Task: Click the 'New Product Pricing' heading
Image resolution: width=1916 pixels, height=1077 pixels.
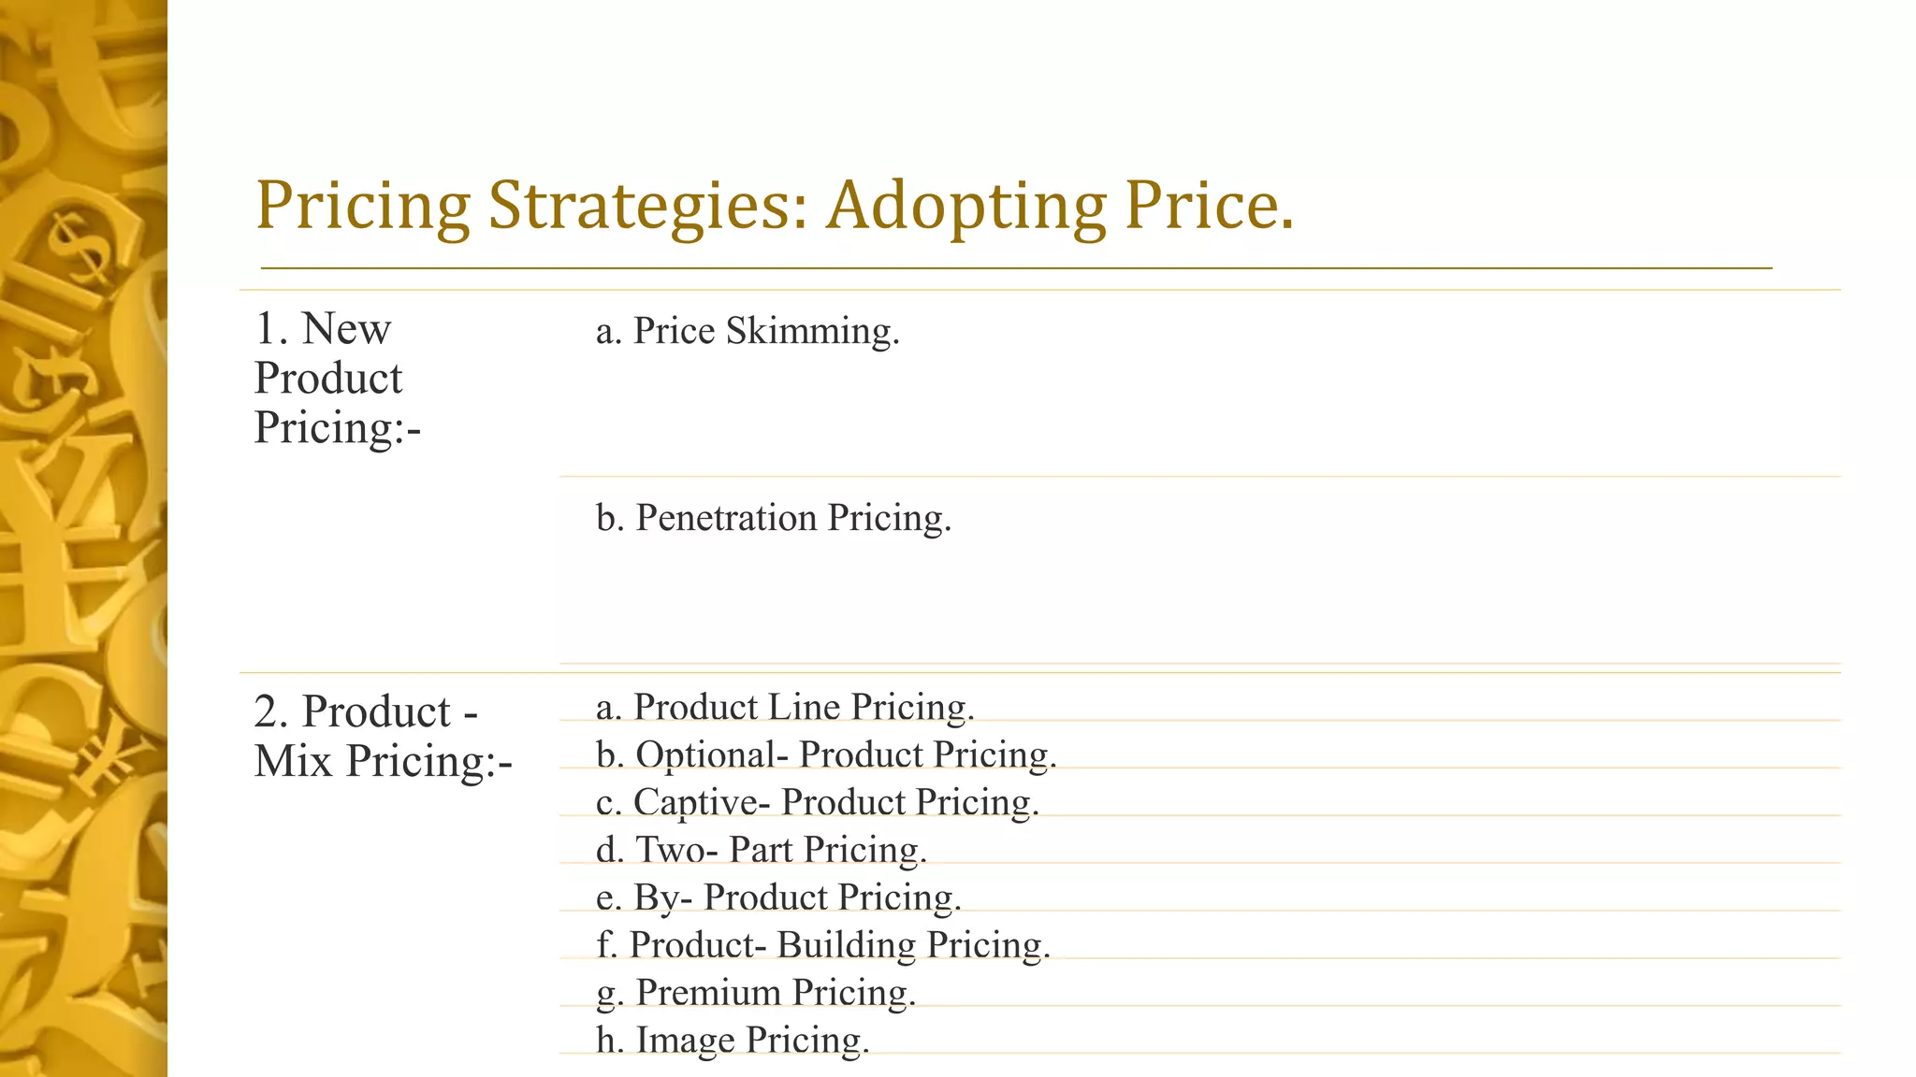Action: click(x=338, y=378)
